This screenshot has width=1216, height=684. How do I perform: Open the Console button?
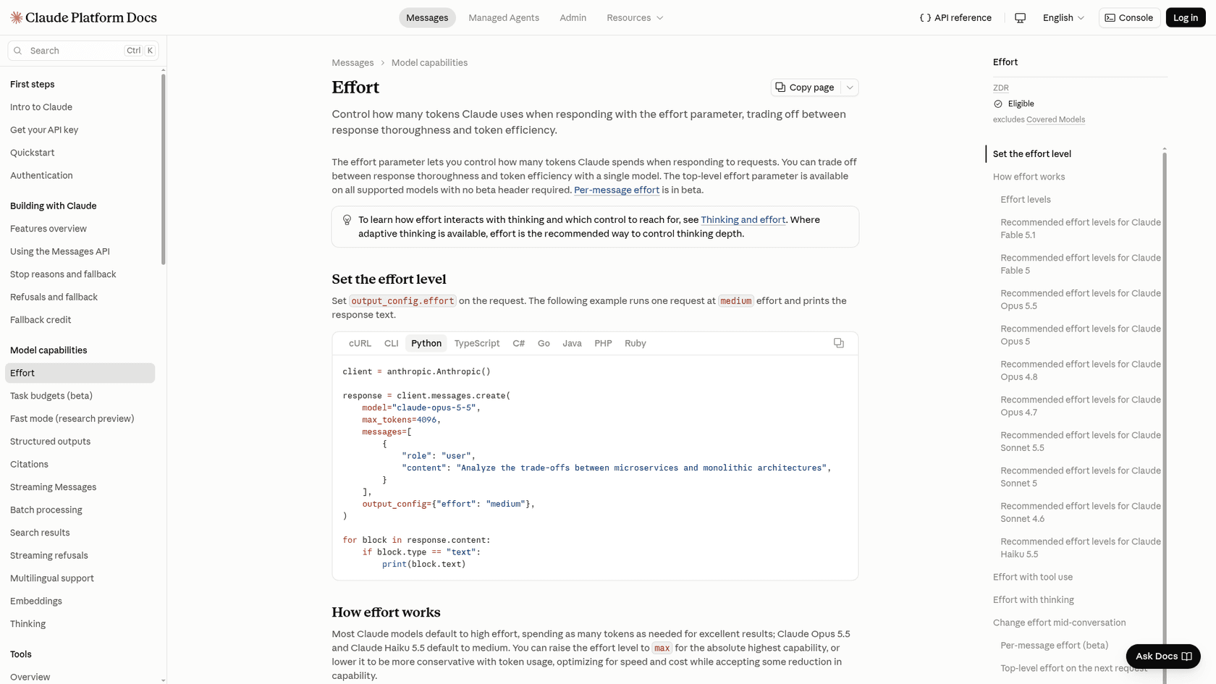[x=1129, y=17]
